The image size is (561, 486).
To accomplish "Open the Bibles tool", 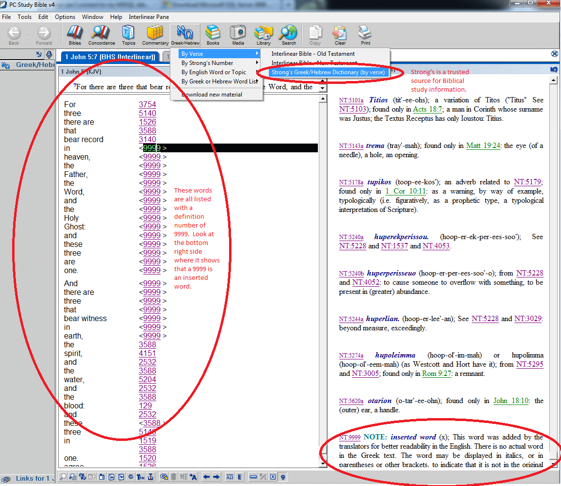I will 75,35.
